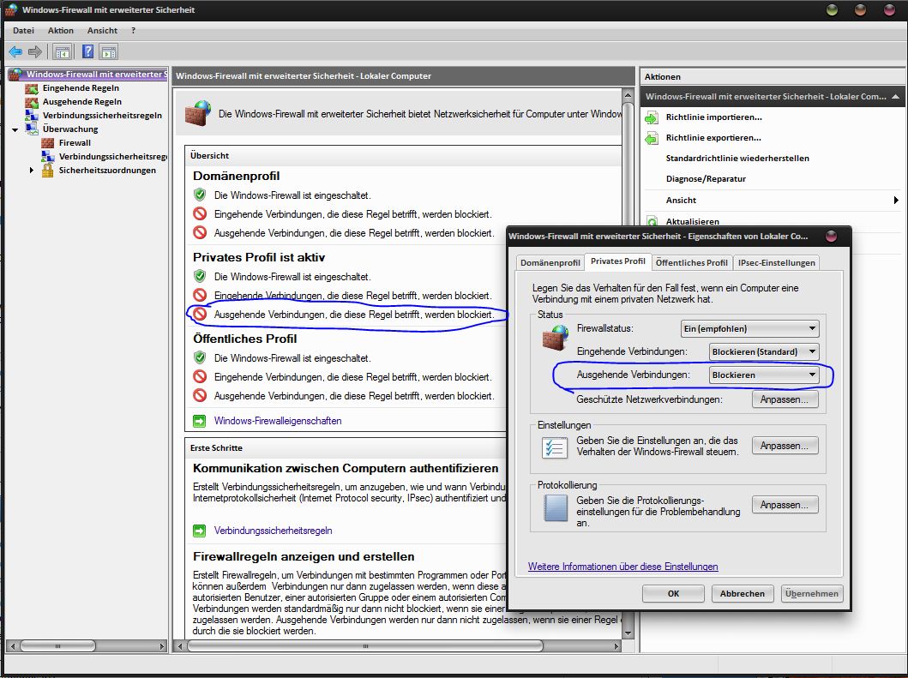Click the green arrow icon beside Windows-Firewalleigenschaften
The image size is (908, 678).
200,421
